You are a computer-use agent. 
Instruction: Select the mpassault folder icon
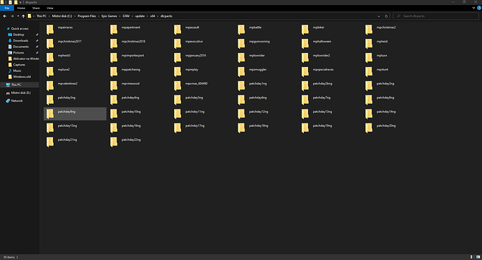tap(177, 30)
